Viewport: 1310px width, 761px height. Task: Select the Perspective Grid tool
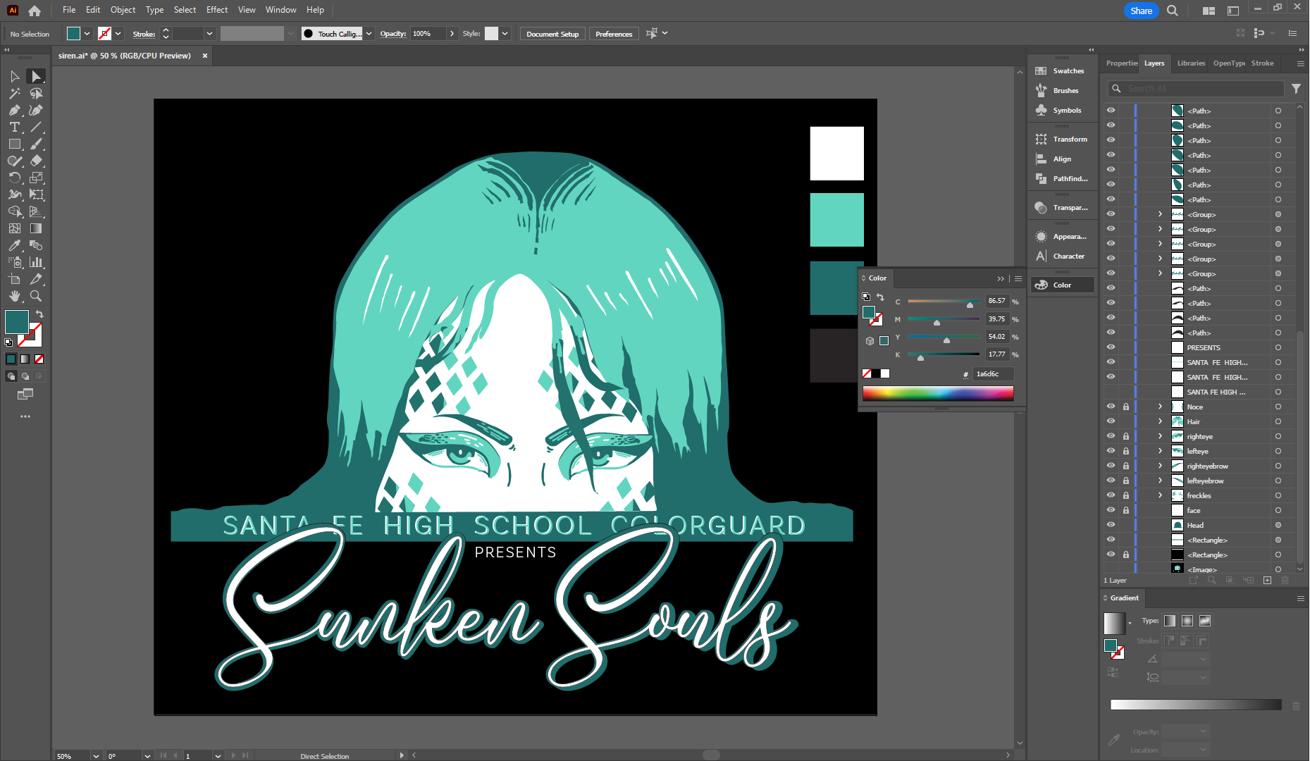point(36,211)
